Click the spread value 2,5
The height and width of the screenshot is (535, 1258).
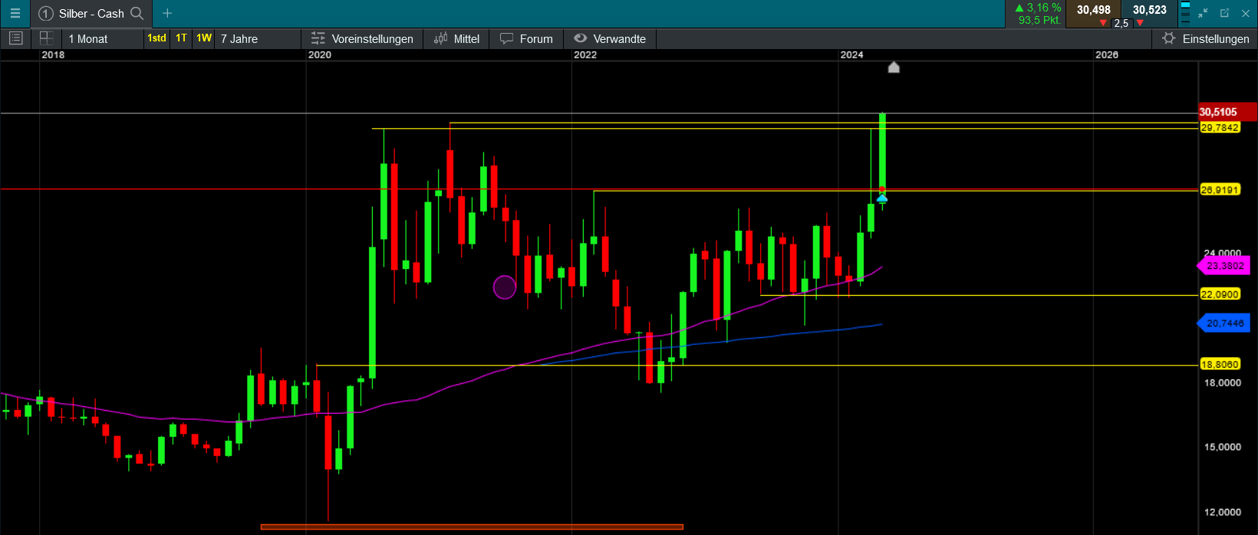[1121, 23]
